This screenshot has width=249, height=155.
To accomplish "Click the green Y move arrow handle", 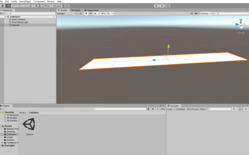I will [x=168, y=46].
